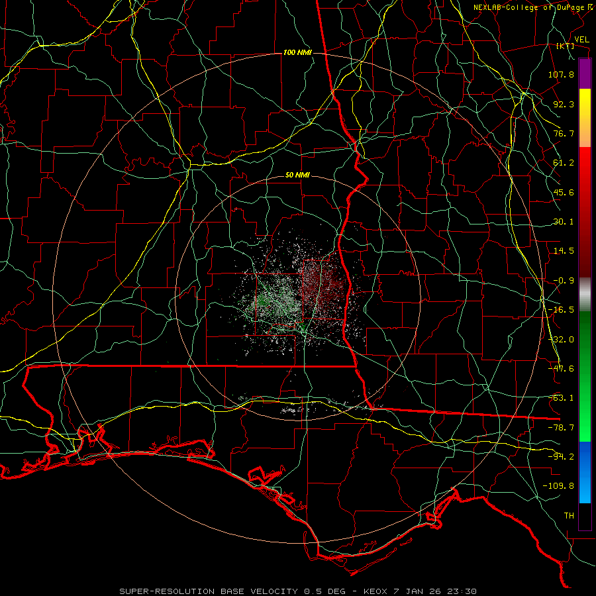Click the 107.8 velocity scale value
Viewport: 596px width, 596px height.
pyautogui.click(x=561, y=74)
